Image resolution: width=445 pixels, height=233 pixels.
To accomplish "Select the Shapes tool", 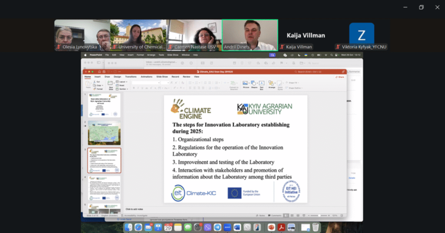I will (254, 83).
